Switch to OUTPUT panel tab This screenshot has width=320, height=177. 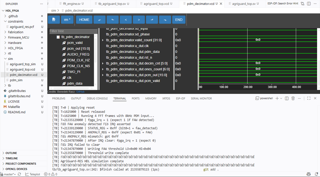coord(76,98)
